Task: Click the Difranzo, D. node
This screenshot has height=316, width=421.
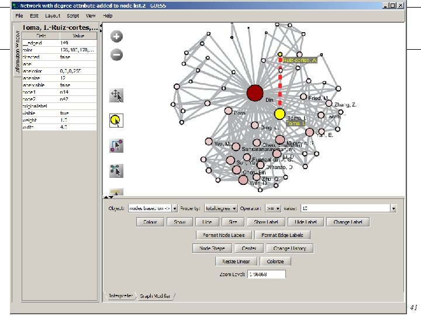Action: coord(260,165)
